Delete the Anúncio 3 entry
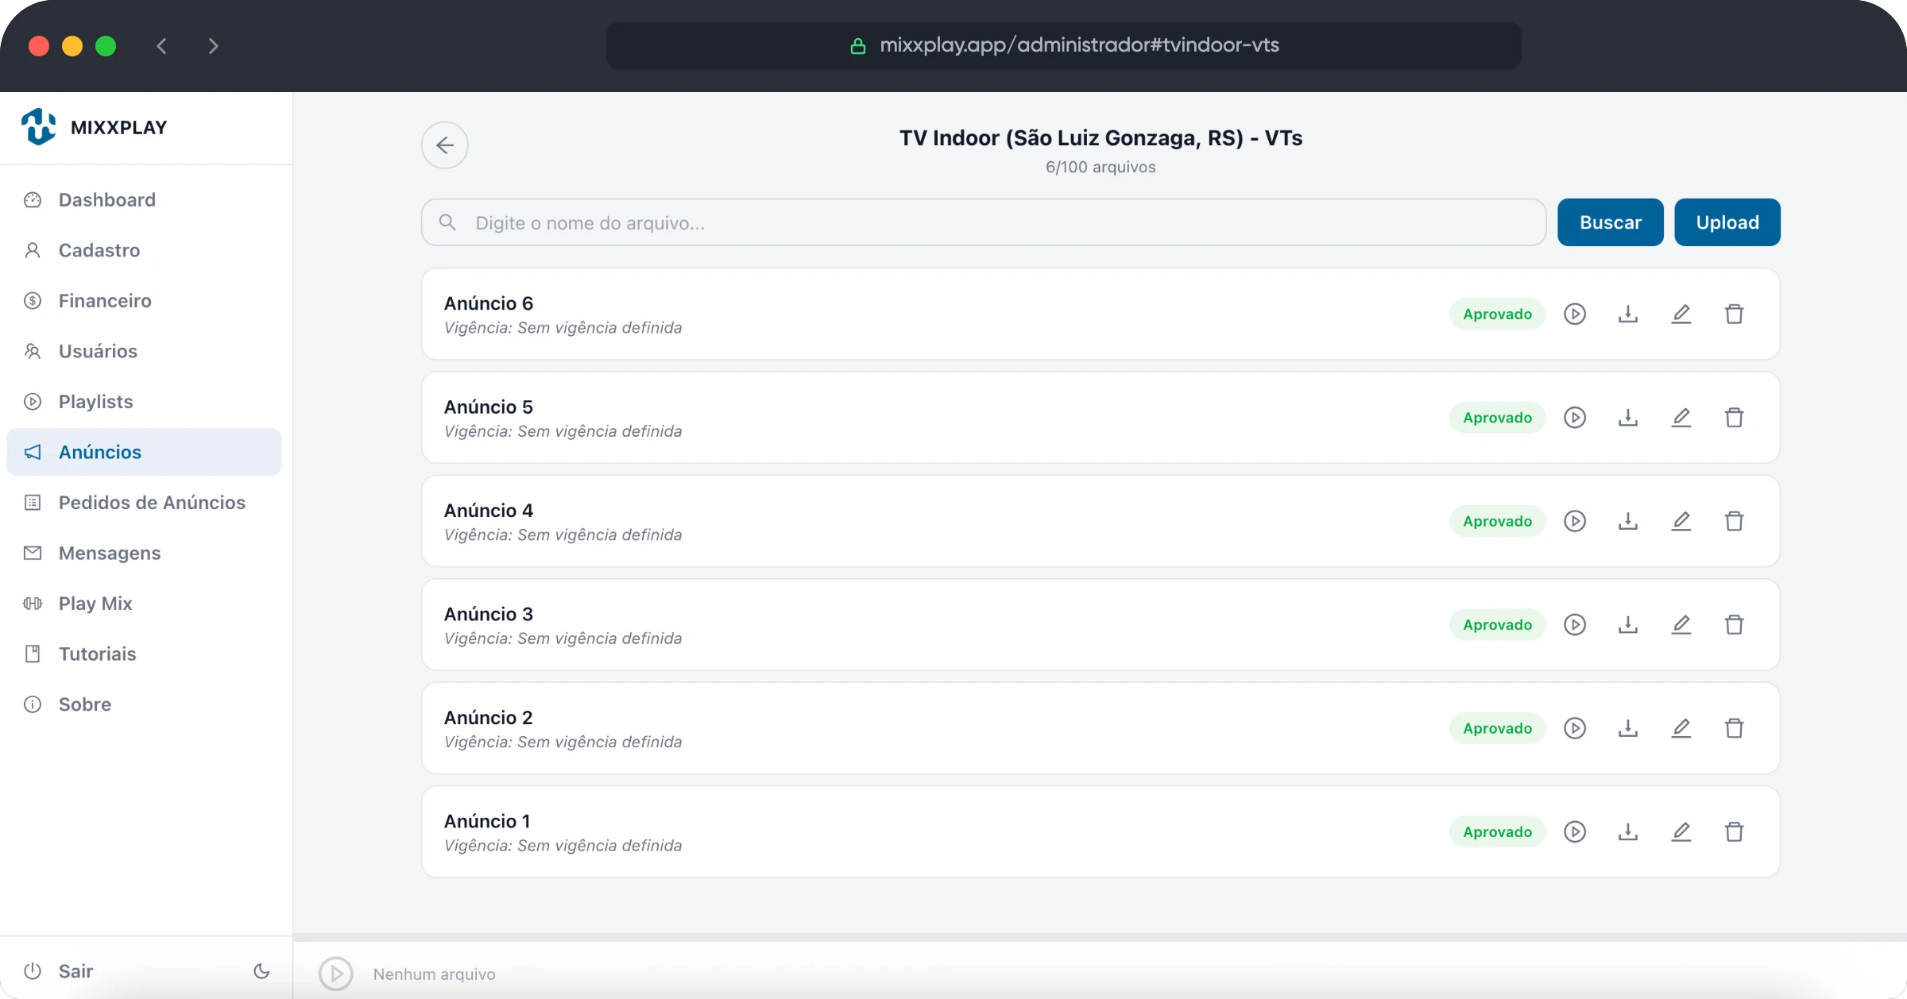Viewport: 1907px width, 999px height. (1735, 625)
